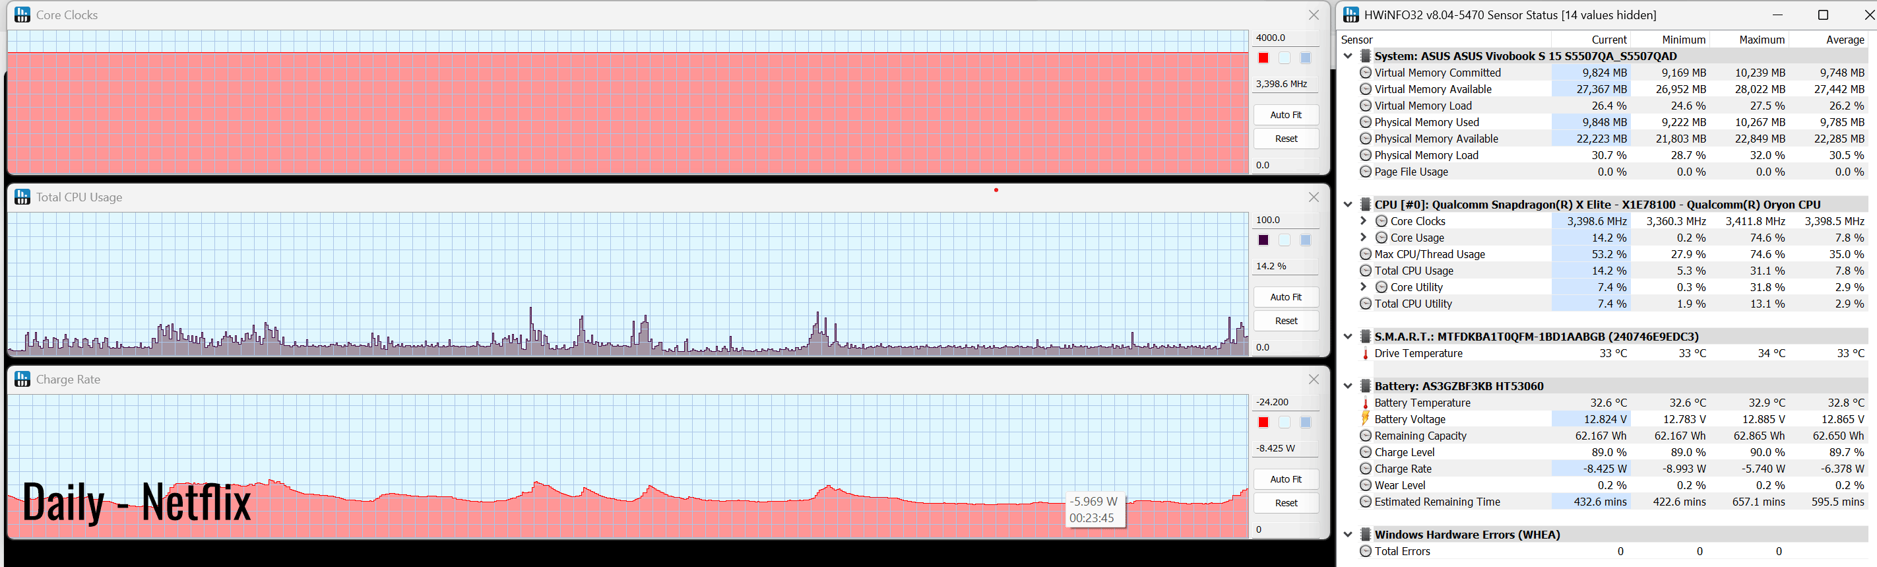Viewport: 1877px width, 567px height.
Task: Click the HWiNFO icon in Core Clocks window title
Action: (x=22, y=15)
